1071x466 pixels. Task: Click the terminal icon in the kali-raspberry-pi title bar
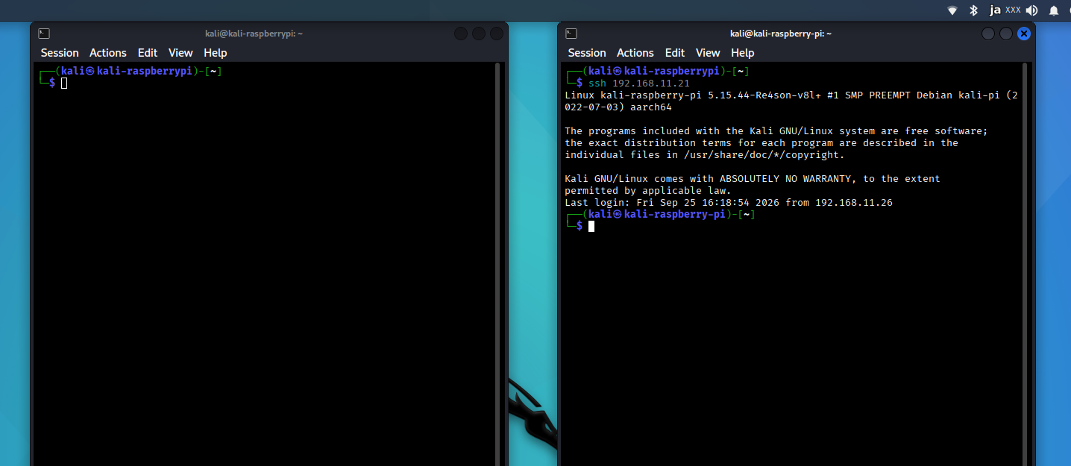571,34
